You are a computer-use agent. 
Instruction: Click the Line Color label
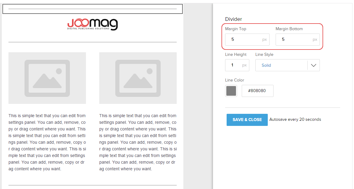(x=234, y=80)
